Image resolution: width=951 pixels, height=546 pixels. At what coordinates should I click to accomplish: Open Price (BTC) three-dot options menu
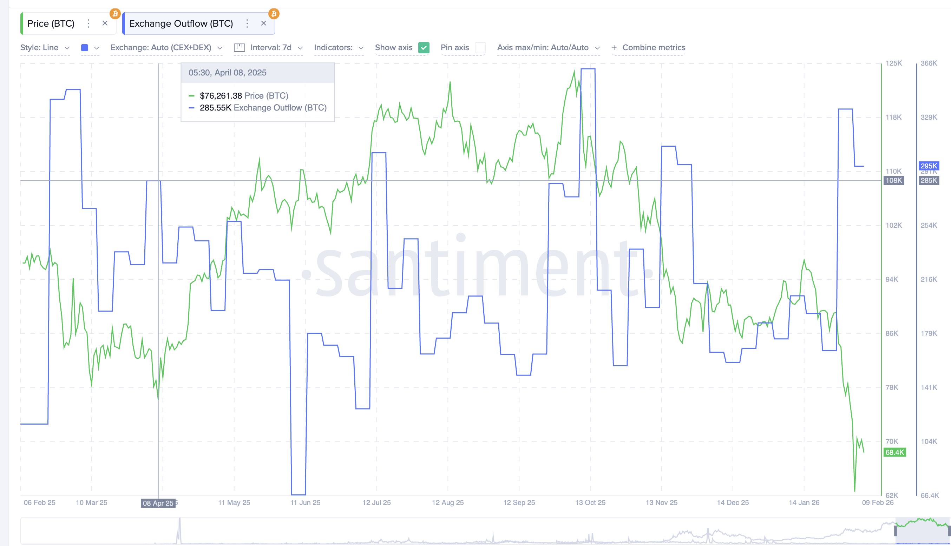[88, 24]
